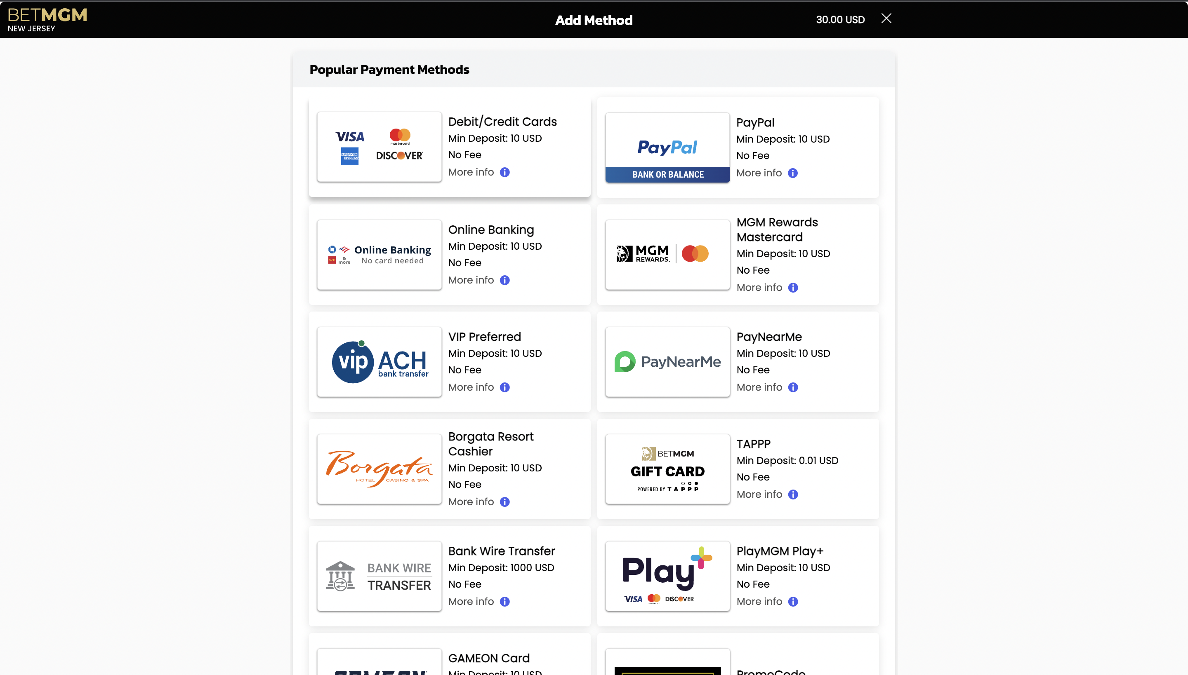Click info icon for Online Banking
The height and width of the screenshot is (675, 1188).
(x=504, y=281)
